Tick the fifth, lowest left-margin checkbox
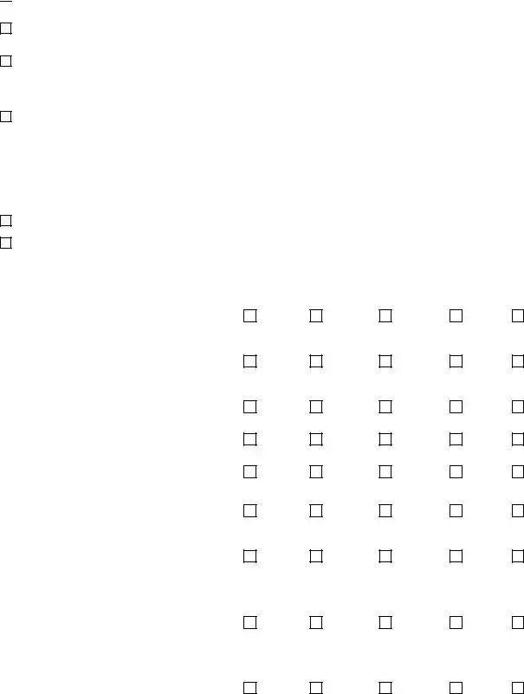This screenshot has height=694, width=524. (x=6, y=243)
